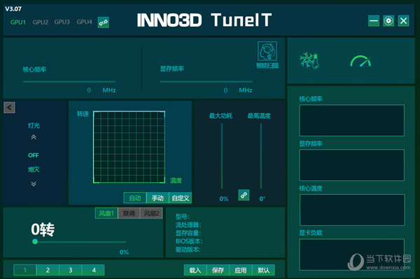Open the speedometer gauge view
Screen dimensions: 420x279
[x=360, y=61]
